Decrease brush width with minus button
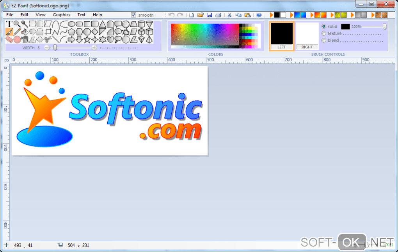This screenshot has width=398, height=252. (47, 47)
